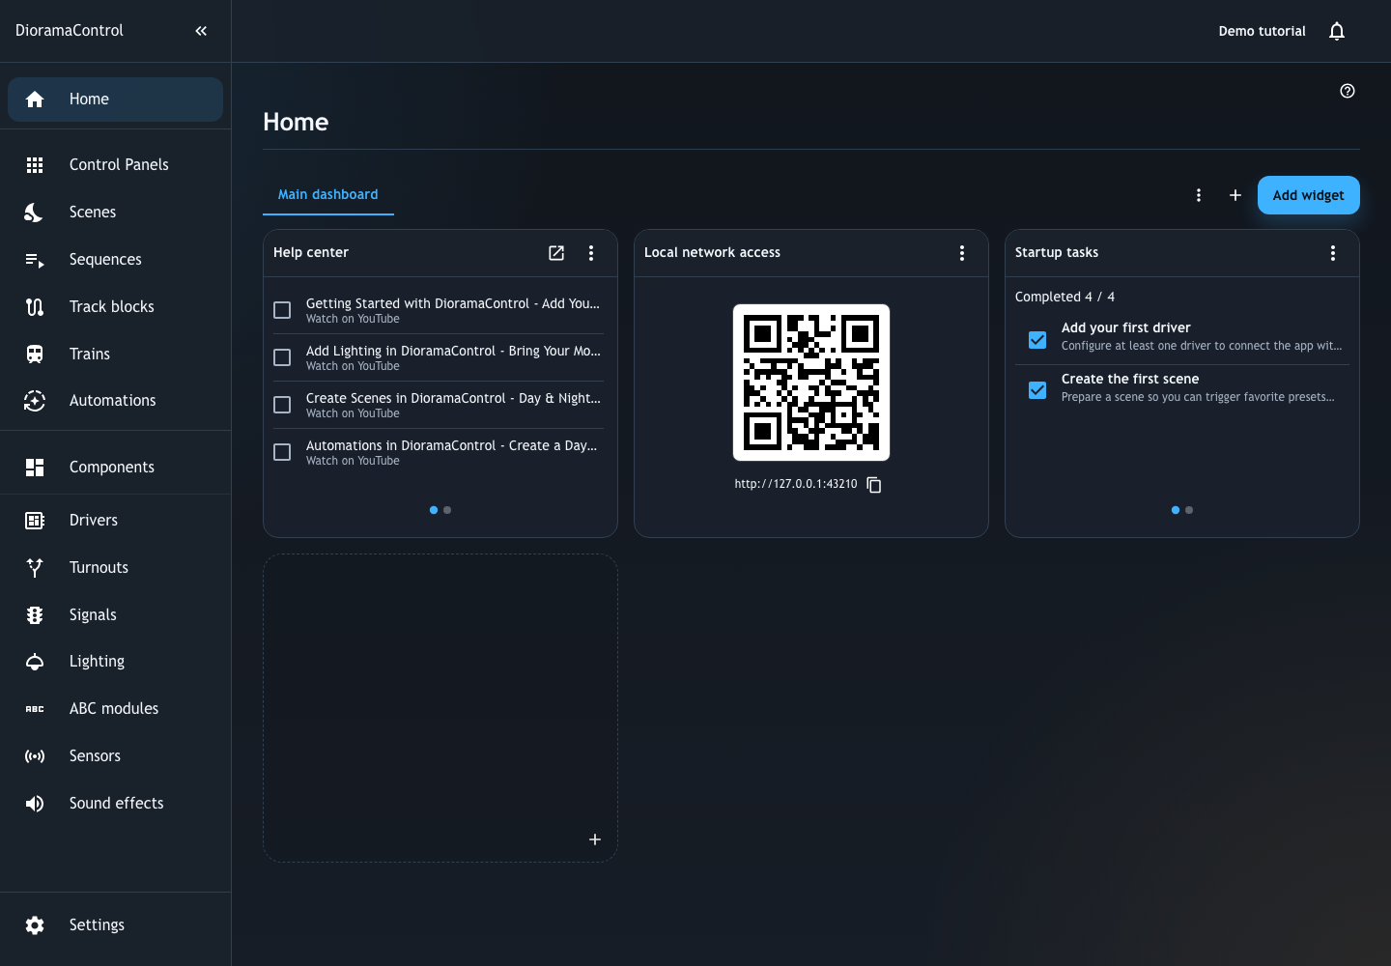The width and height of the screenshot is (1391, 966).
Task: Collapse the sidebar with the double chevron
Action: 201,31
